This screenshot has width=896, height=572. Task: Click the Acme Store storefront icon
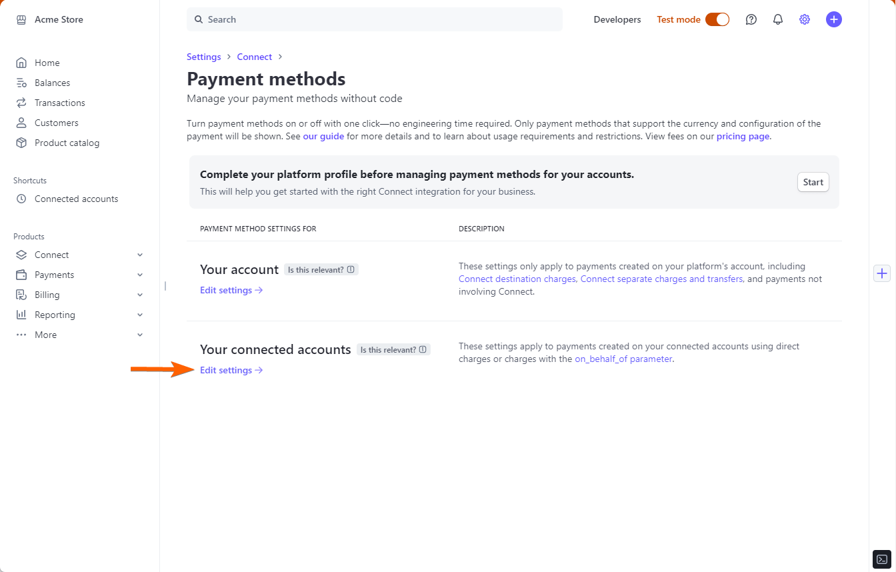pos(21,19)
